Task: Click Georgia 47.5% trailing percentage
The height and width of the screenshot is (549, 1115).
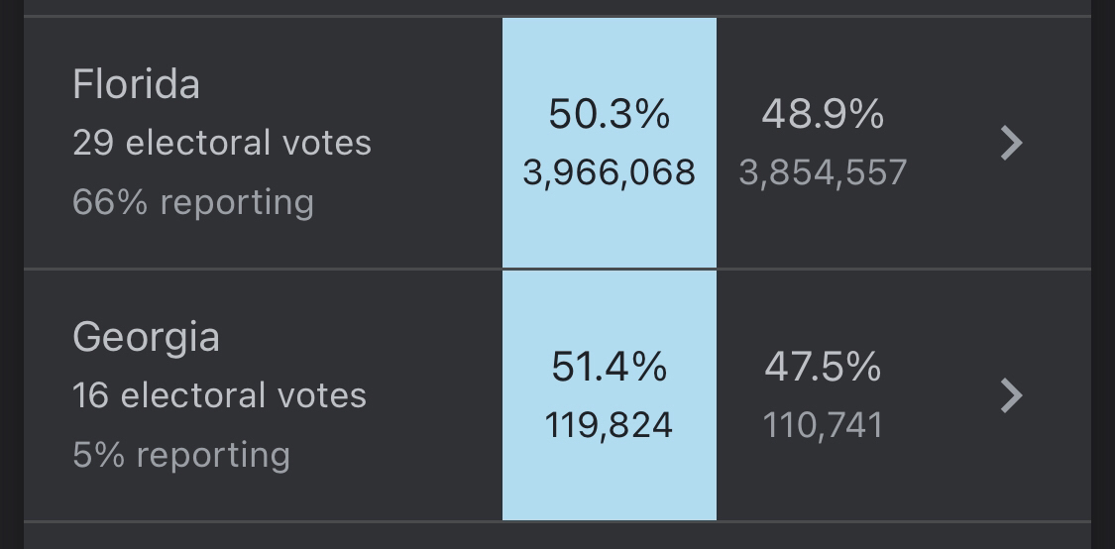Action: [x=823, y=367]
